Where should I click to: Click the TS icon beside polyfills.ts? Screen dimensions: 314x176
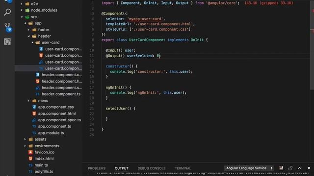[30, 172]
